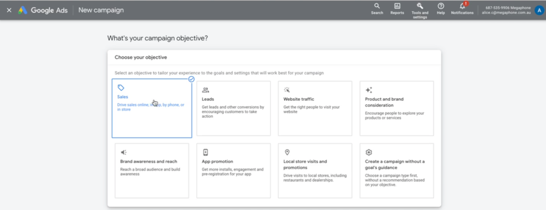Open Tools and settings wrench icon
Image resolution: width=546 pixels, height=210 pixels.
[420, 6]
